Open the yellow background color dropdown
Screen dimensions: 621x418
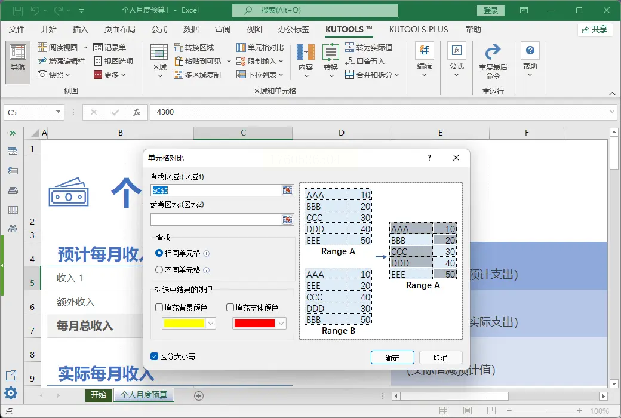click(x=210, y=323)
